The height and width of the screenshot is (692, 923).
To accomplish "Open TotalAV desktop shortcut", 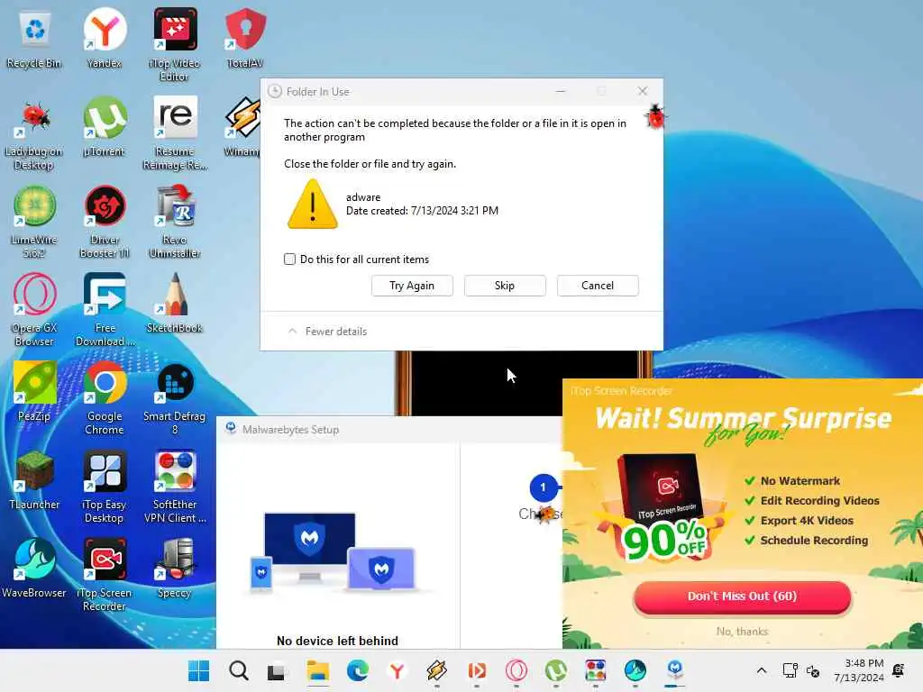I will (x=245, y=38).
